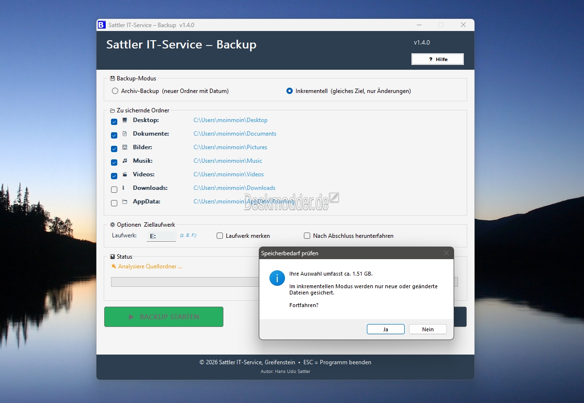
Task: Open the C:\Users\moinmoin\Documents path link
Action: tap(235, 134)
